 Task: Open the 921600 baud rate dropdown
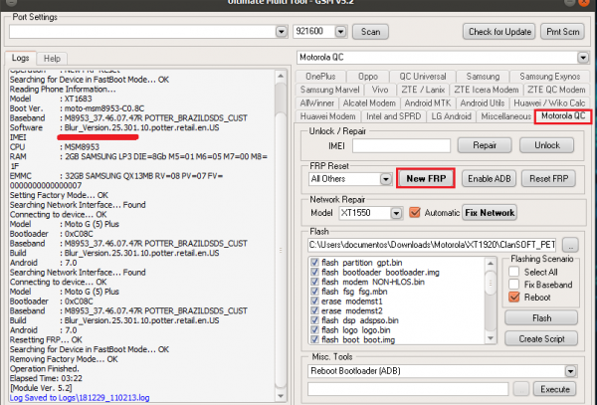340,32
